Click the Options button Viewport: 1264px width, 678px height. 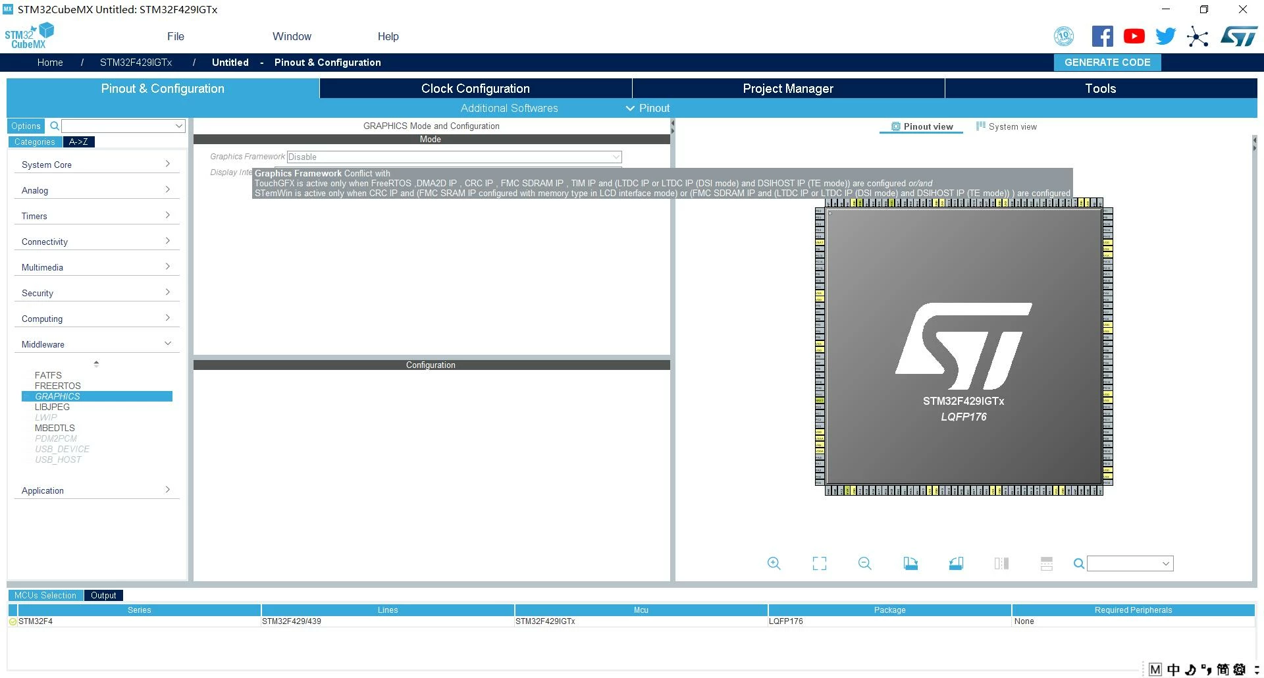[26, 126]
